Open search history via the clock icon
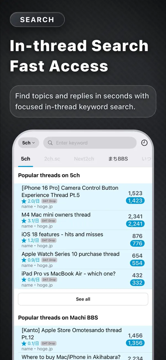This screenshot has width=166, height=360. (144, 143)
